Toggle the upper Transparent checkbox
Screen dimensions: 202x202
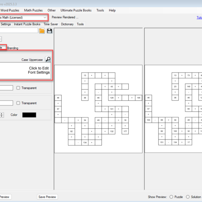(19, 88)
